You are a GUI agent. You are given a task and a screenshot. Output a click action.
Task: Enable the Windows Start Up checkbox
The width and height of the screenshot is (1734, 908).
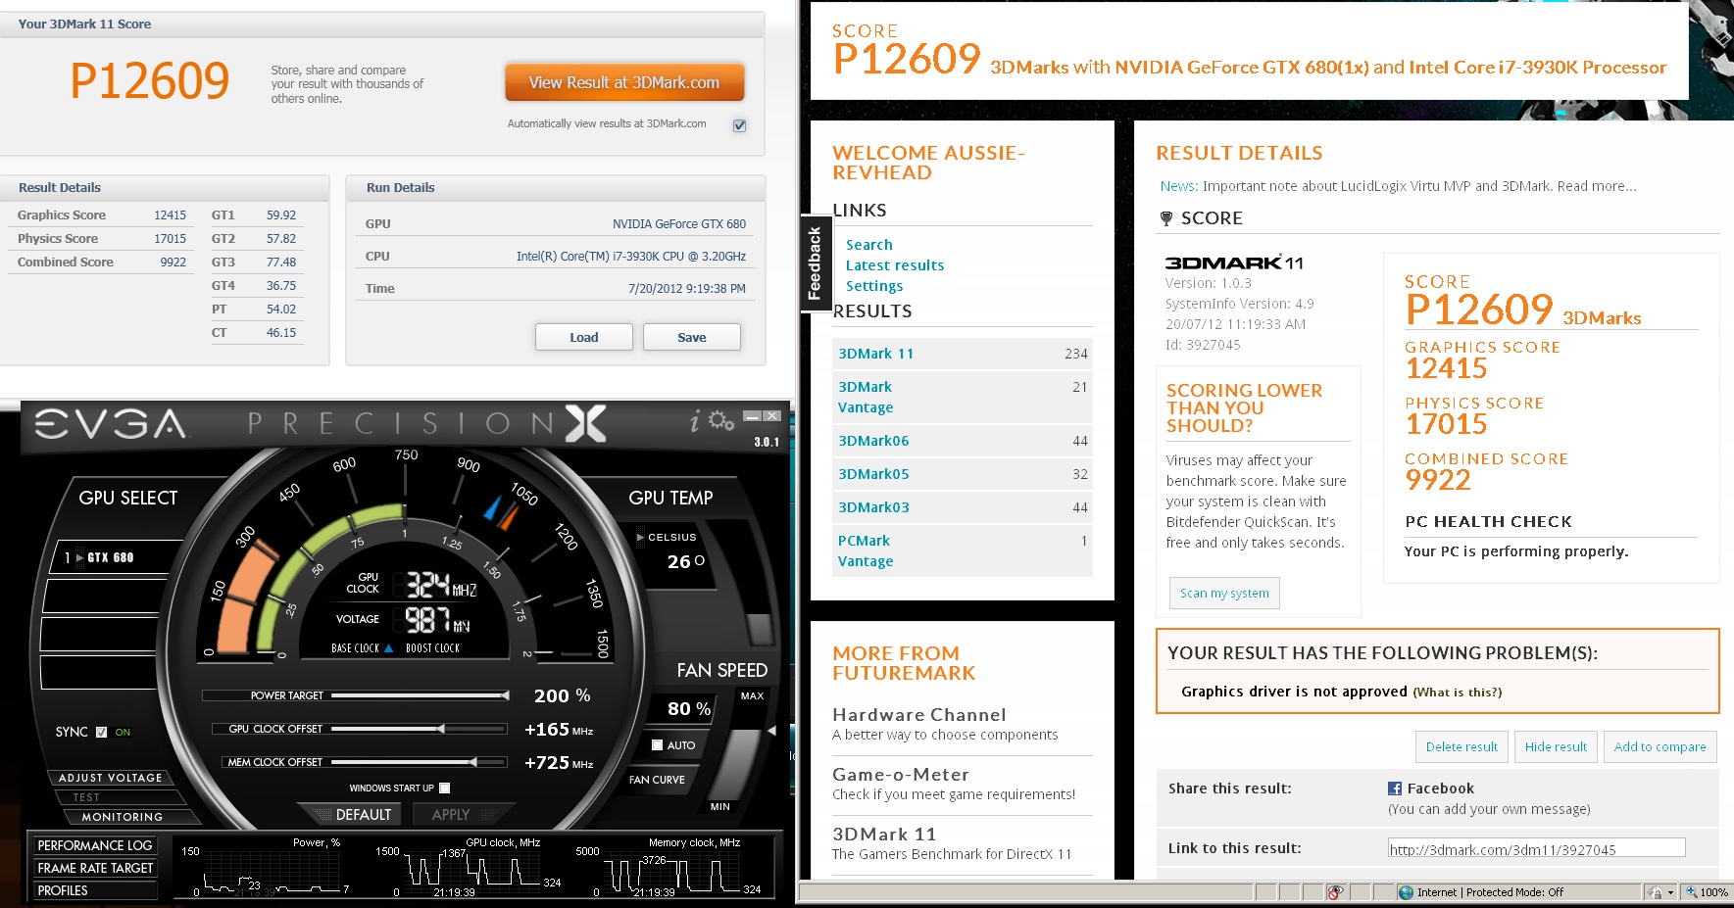tap(444, 788)
